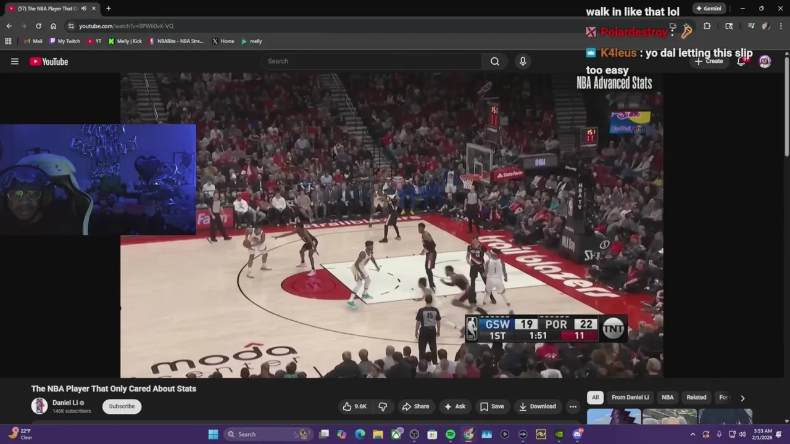Dislike the video with thumbs down

point(383,406)
